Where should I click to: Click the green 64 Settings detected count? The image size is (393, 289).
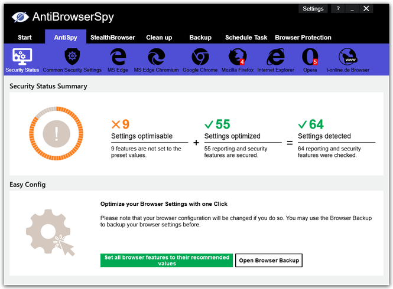coord(311,124)
